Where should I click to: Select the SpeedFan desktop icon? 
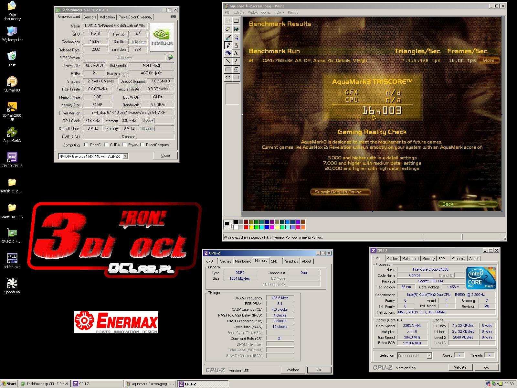(12, 286)
